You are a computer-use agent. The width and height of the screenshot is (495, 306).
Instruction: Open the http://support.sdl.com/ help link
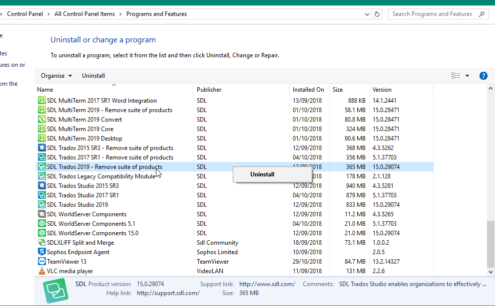[x=168, y=293]
